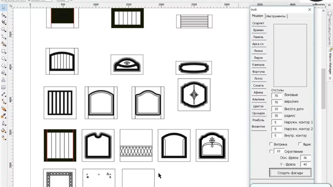Select the Ламель facade style

(x=258, y=37)
